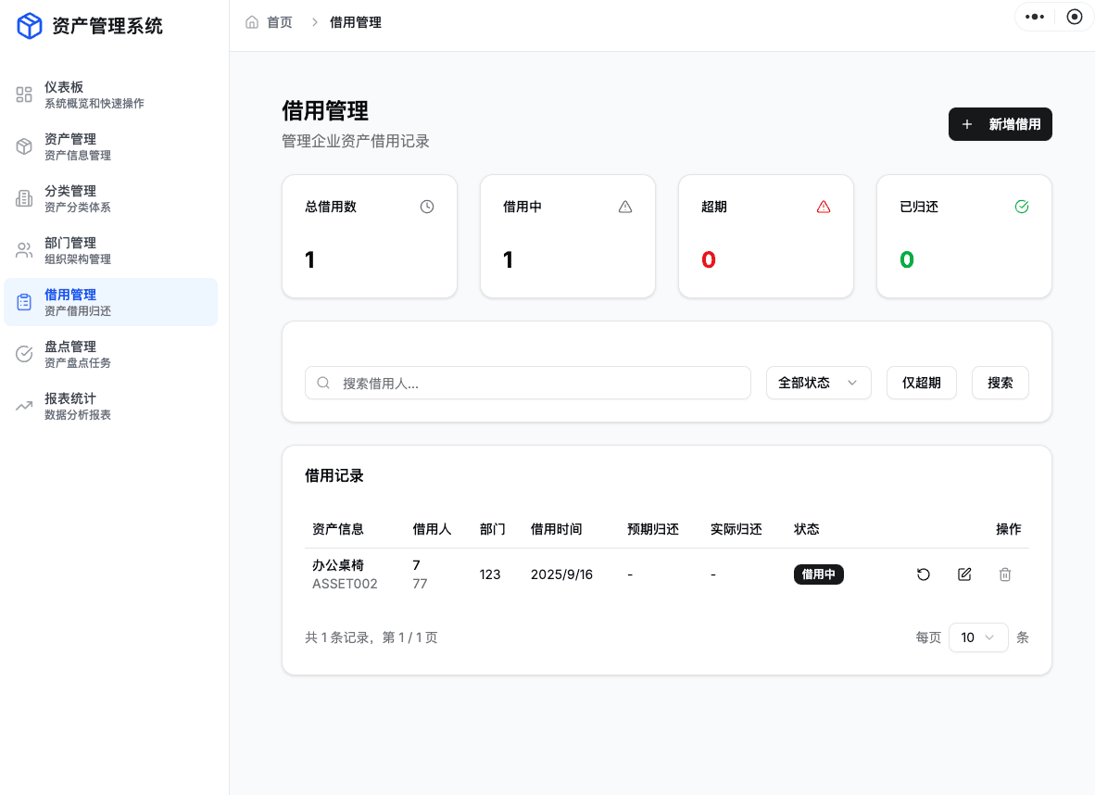Viewport: 1095px width, 795px height.
Task: Open 仪表板 in the sidebar
Action: click(110, 95)
